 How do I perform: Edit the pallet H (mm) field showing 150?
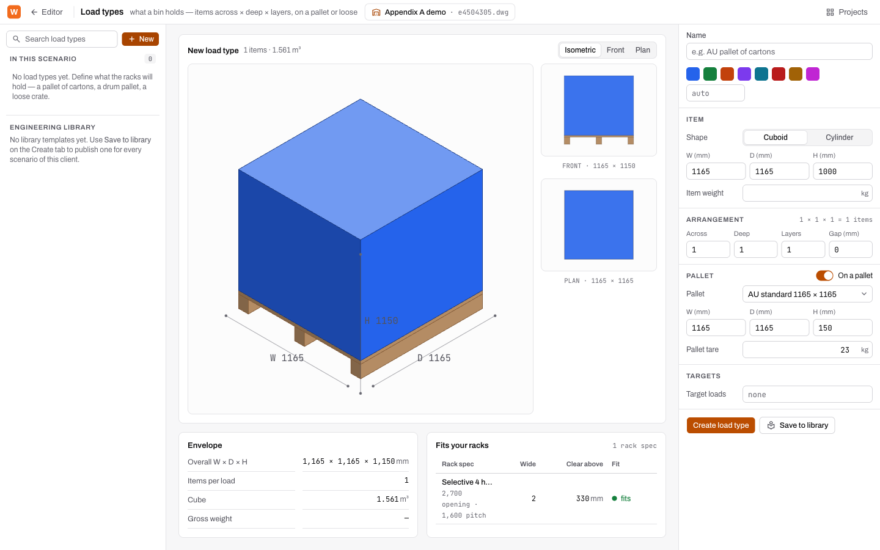[x=843, y=328]
